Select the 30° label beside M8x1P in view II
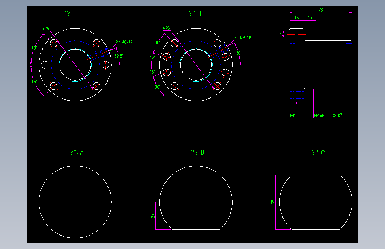The image size is (385, 249). (x=239, y=53)
